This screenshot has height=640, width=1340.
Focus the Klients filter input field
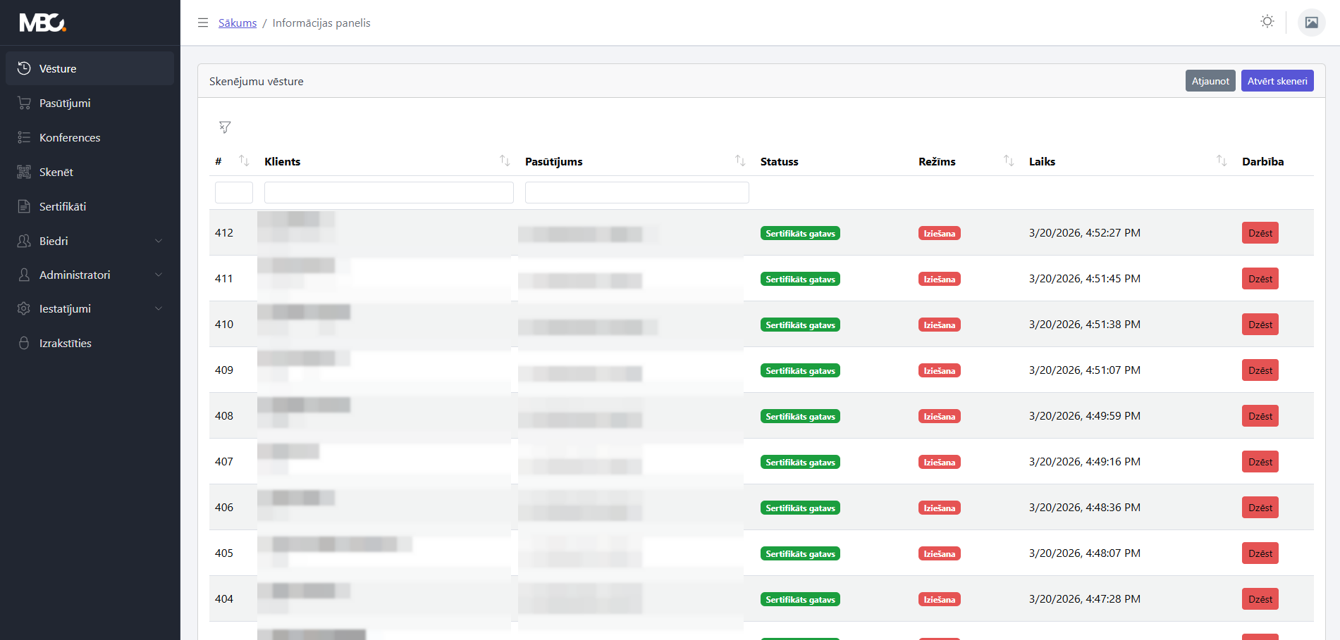(389, 192)
